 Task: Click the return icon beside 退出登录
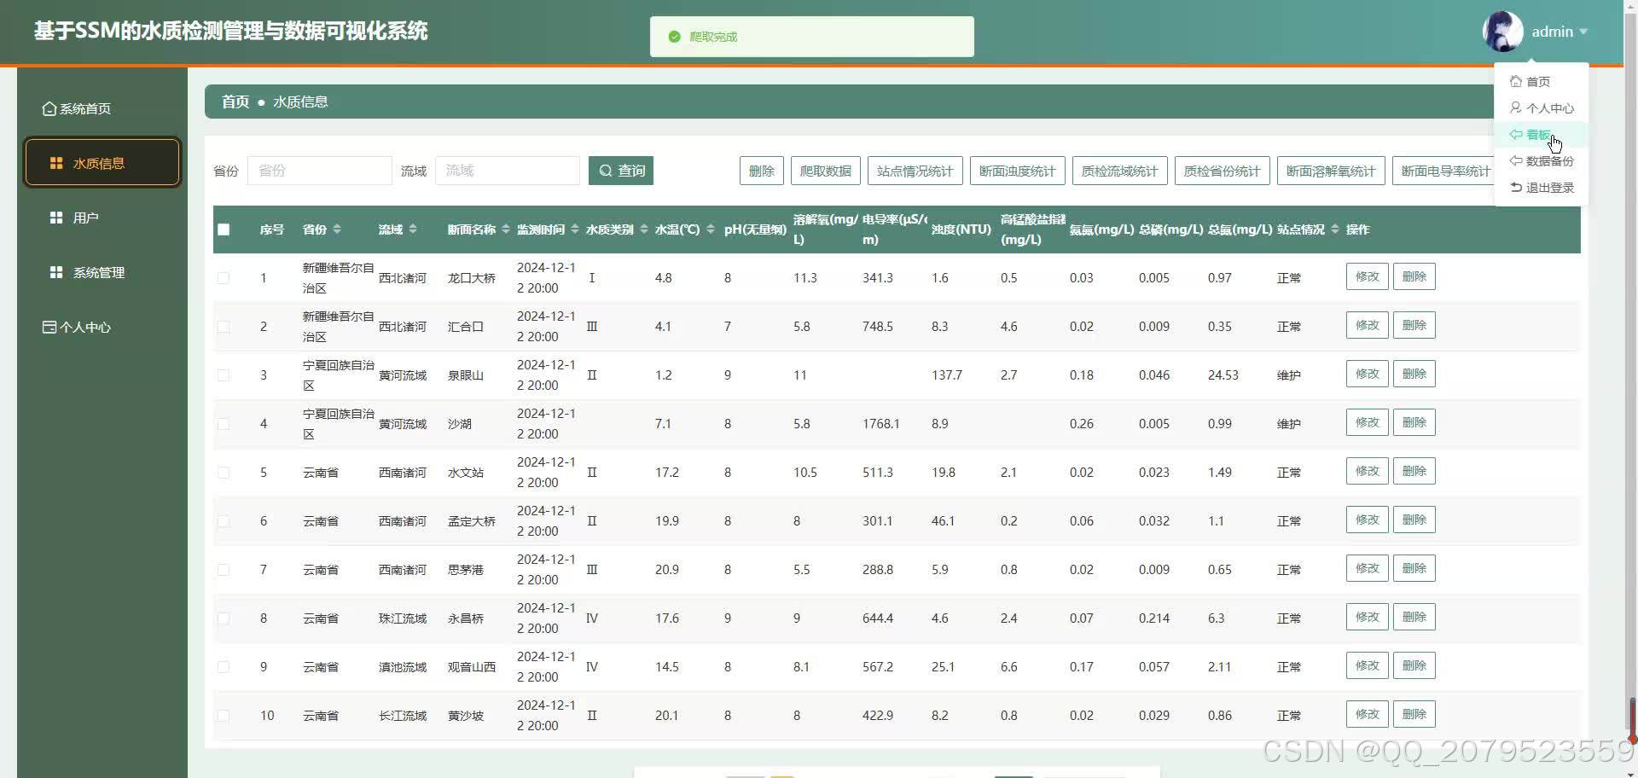1516,187
